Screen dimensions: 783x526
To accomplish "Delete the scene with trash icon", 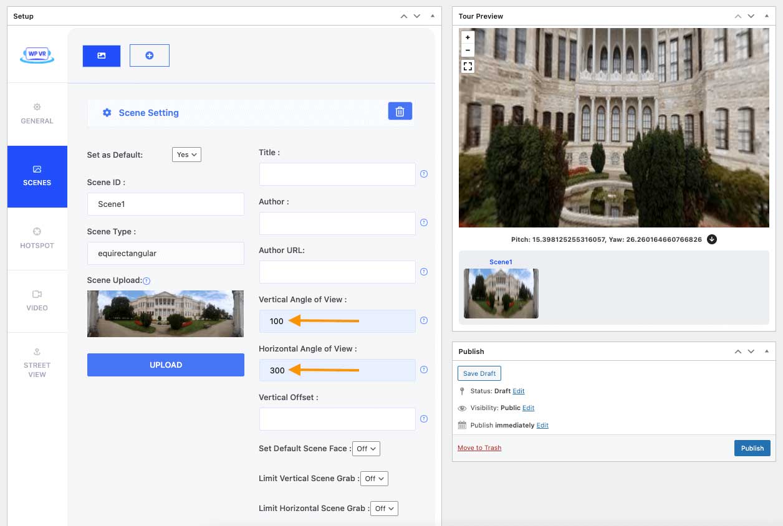I will pyautogui.click(x=400, y=112).
